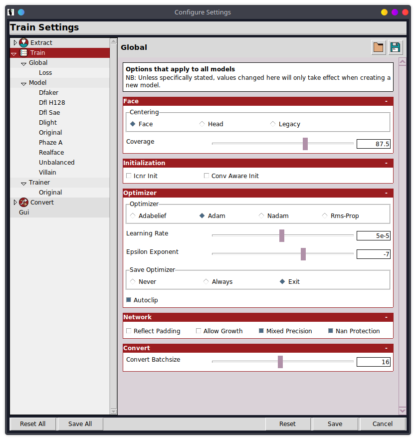This screenshot has height=440, width=416.
Task: Click the Train section icon
Action: pos(23,53)
